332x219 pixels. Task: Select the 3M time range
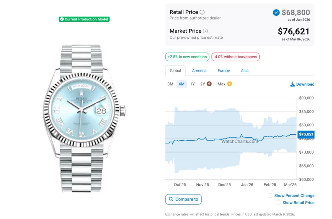(170, 84)
